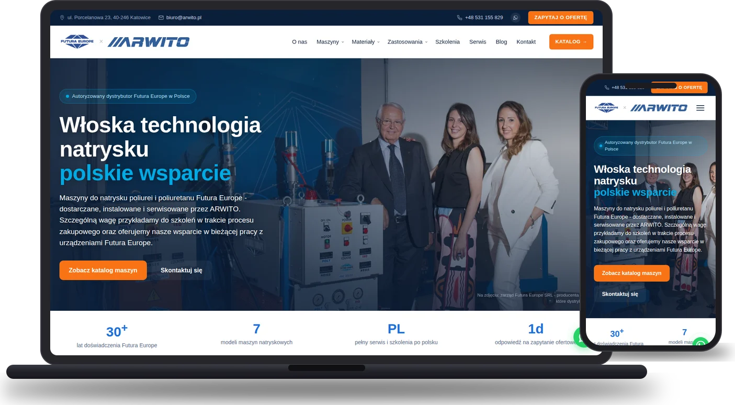Click the laptop paragraph starting 'Maszyny do natrysku'
The height and width of the screenshot is (405, 735).
coord(161,220)
